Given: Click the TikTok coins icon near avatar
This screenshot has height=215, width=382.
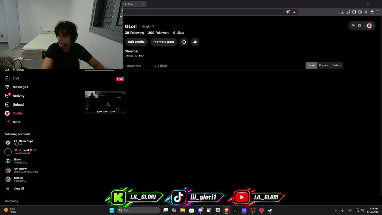Looking at the screenshot, I should [353, 26].
